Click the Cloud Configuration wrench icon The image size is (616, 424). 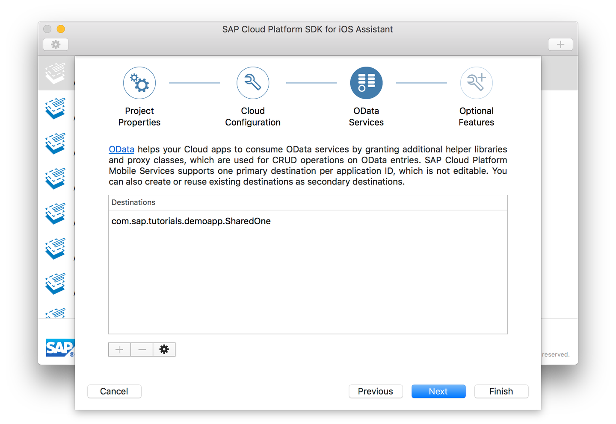pos(253,83)
